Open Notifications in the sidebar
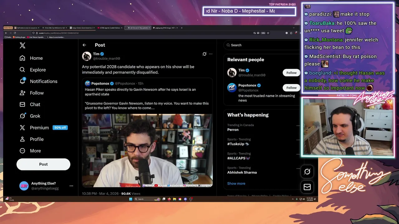399x224 pixels. (x=38, y=81)
